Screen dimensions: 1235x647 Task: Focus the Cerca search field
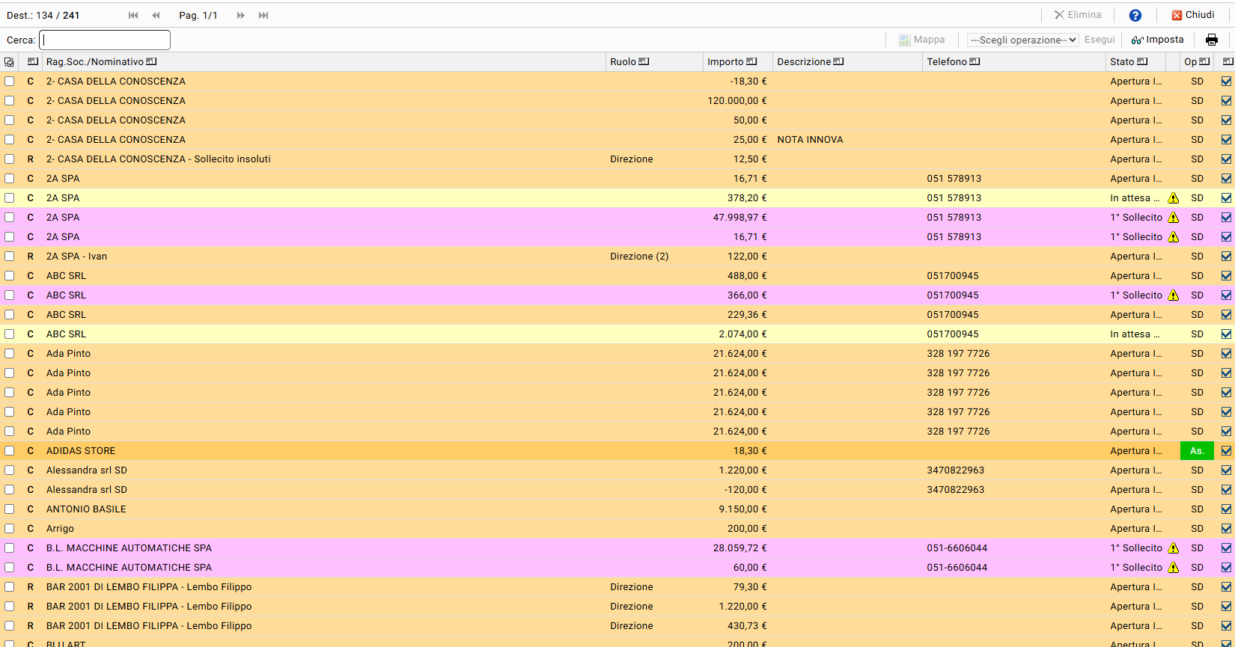pos(105,40)
